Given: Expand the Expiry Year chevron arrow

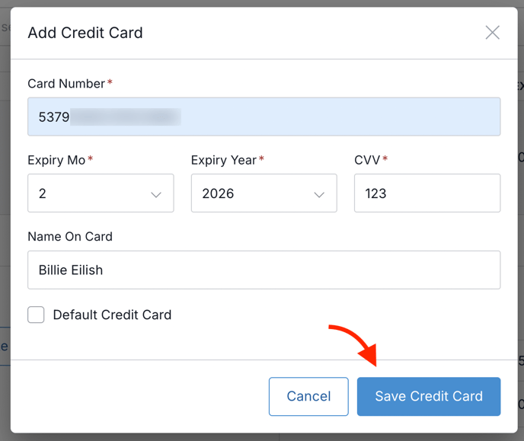Looking at the screenshot, I should pos(319,194).
